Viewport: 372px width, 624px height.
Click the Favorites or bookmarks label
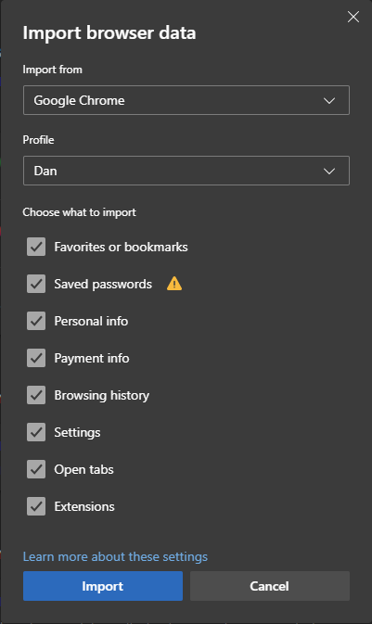[x=122, y=247]
